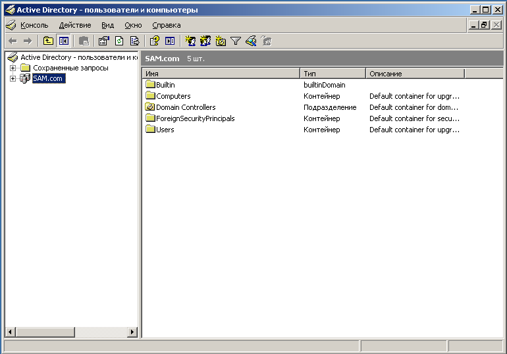Open the Действие menu

pos(75,25)
